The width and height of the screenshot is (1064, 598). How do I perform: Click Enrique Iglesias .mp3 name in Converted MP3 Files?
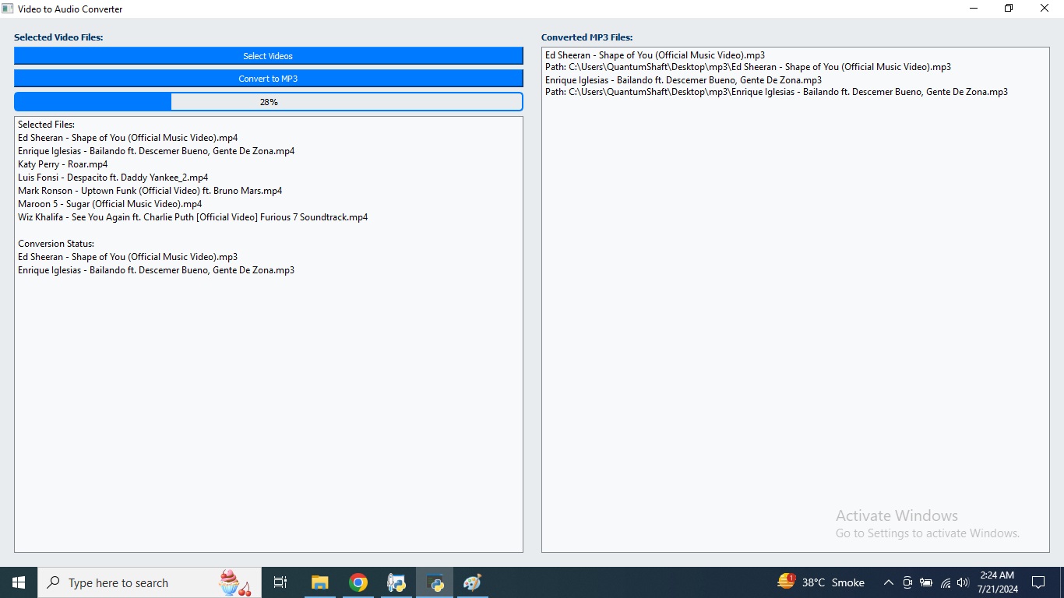point(683,80)
